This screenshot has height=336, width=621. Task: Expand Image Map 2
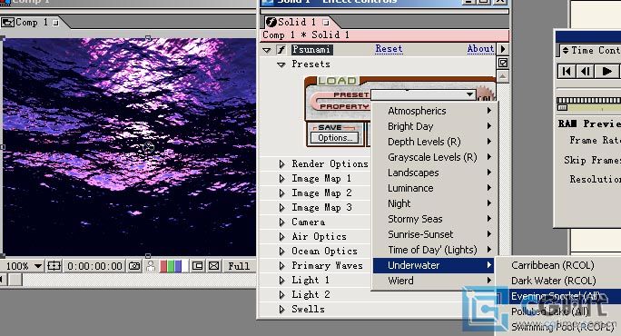281,193
